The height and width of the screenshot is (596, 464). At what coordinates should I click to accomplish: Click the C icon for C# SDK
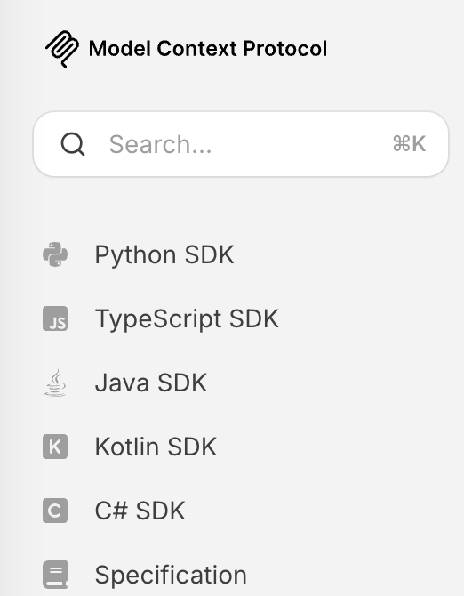(55, 511)
